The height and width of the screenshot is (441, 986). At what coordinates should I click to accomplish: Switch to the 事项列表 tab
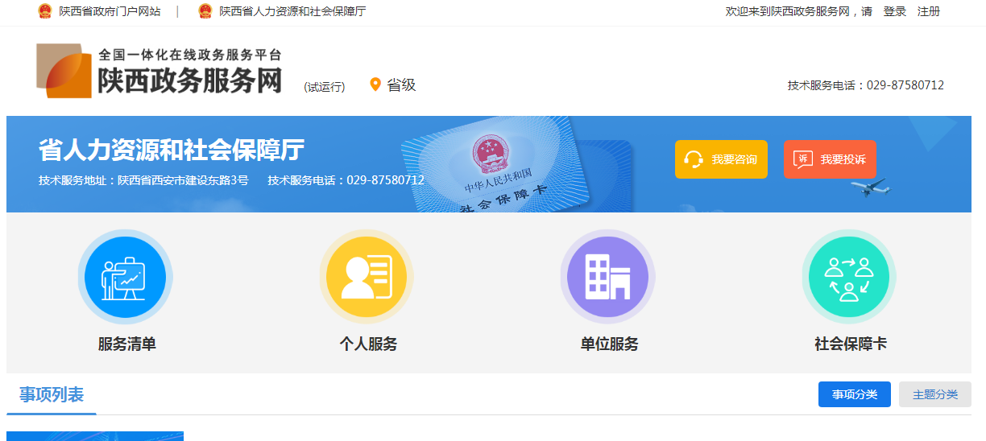(x=52, y=394)
